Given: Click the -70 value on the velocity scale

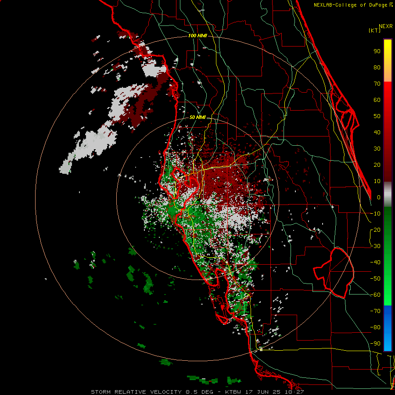Looking at the screenshot, I should pyautogui.click(x=375, y=311).
